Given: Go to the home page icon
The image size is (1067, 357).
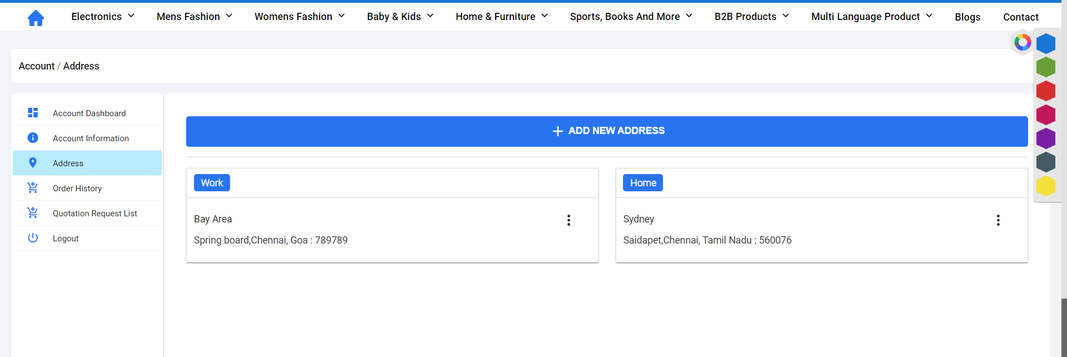Looking at the screenshot, I should (x=36, y=18).
